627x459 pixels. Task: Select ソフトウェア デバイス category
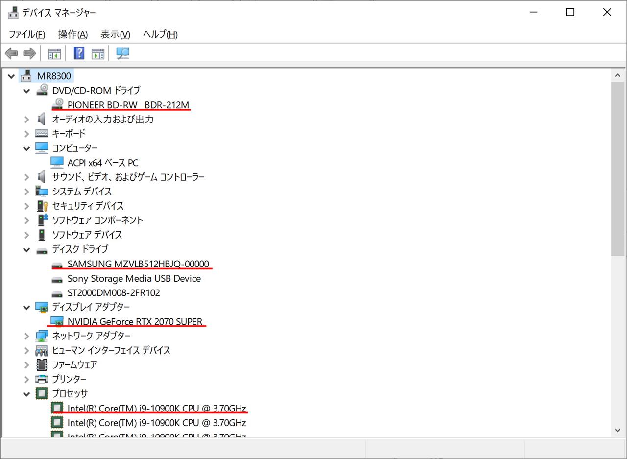click(87, 235)
